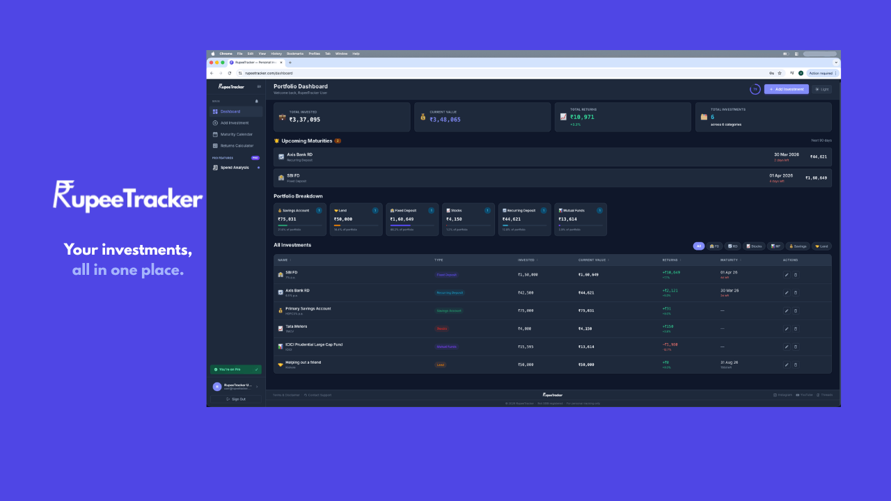Open notifications bell in sidebar

(256, 101)
